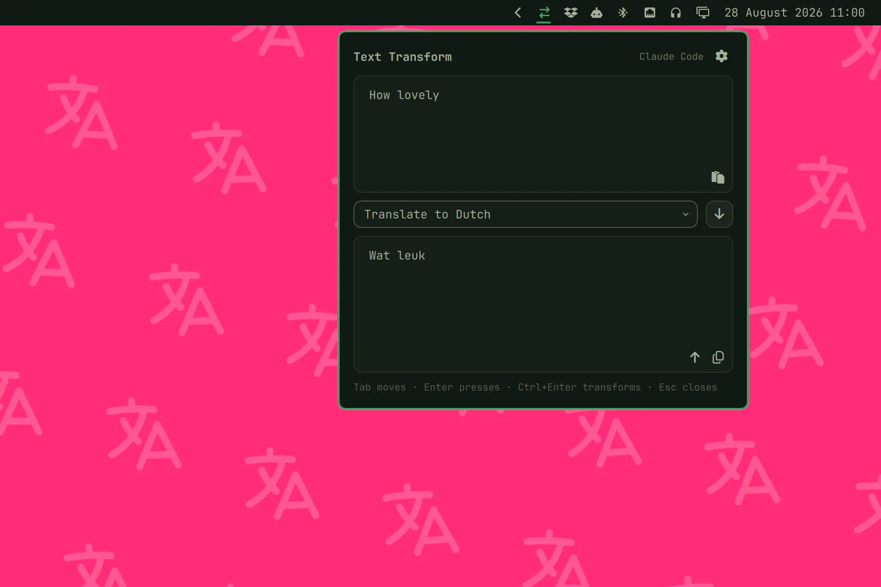Open the display settings tray icon
Screen dimensions: 881x587
703,13
